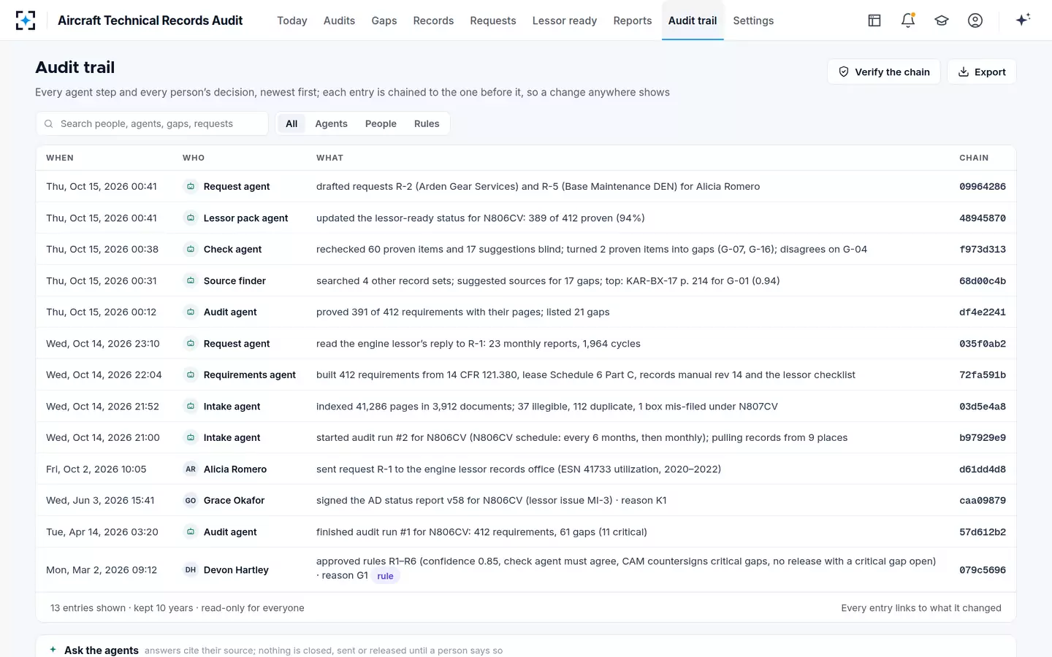Click chain hash 72fa591b

(x=982, y=374)
